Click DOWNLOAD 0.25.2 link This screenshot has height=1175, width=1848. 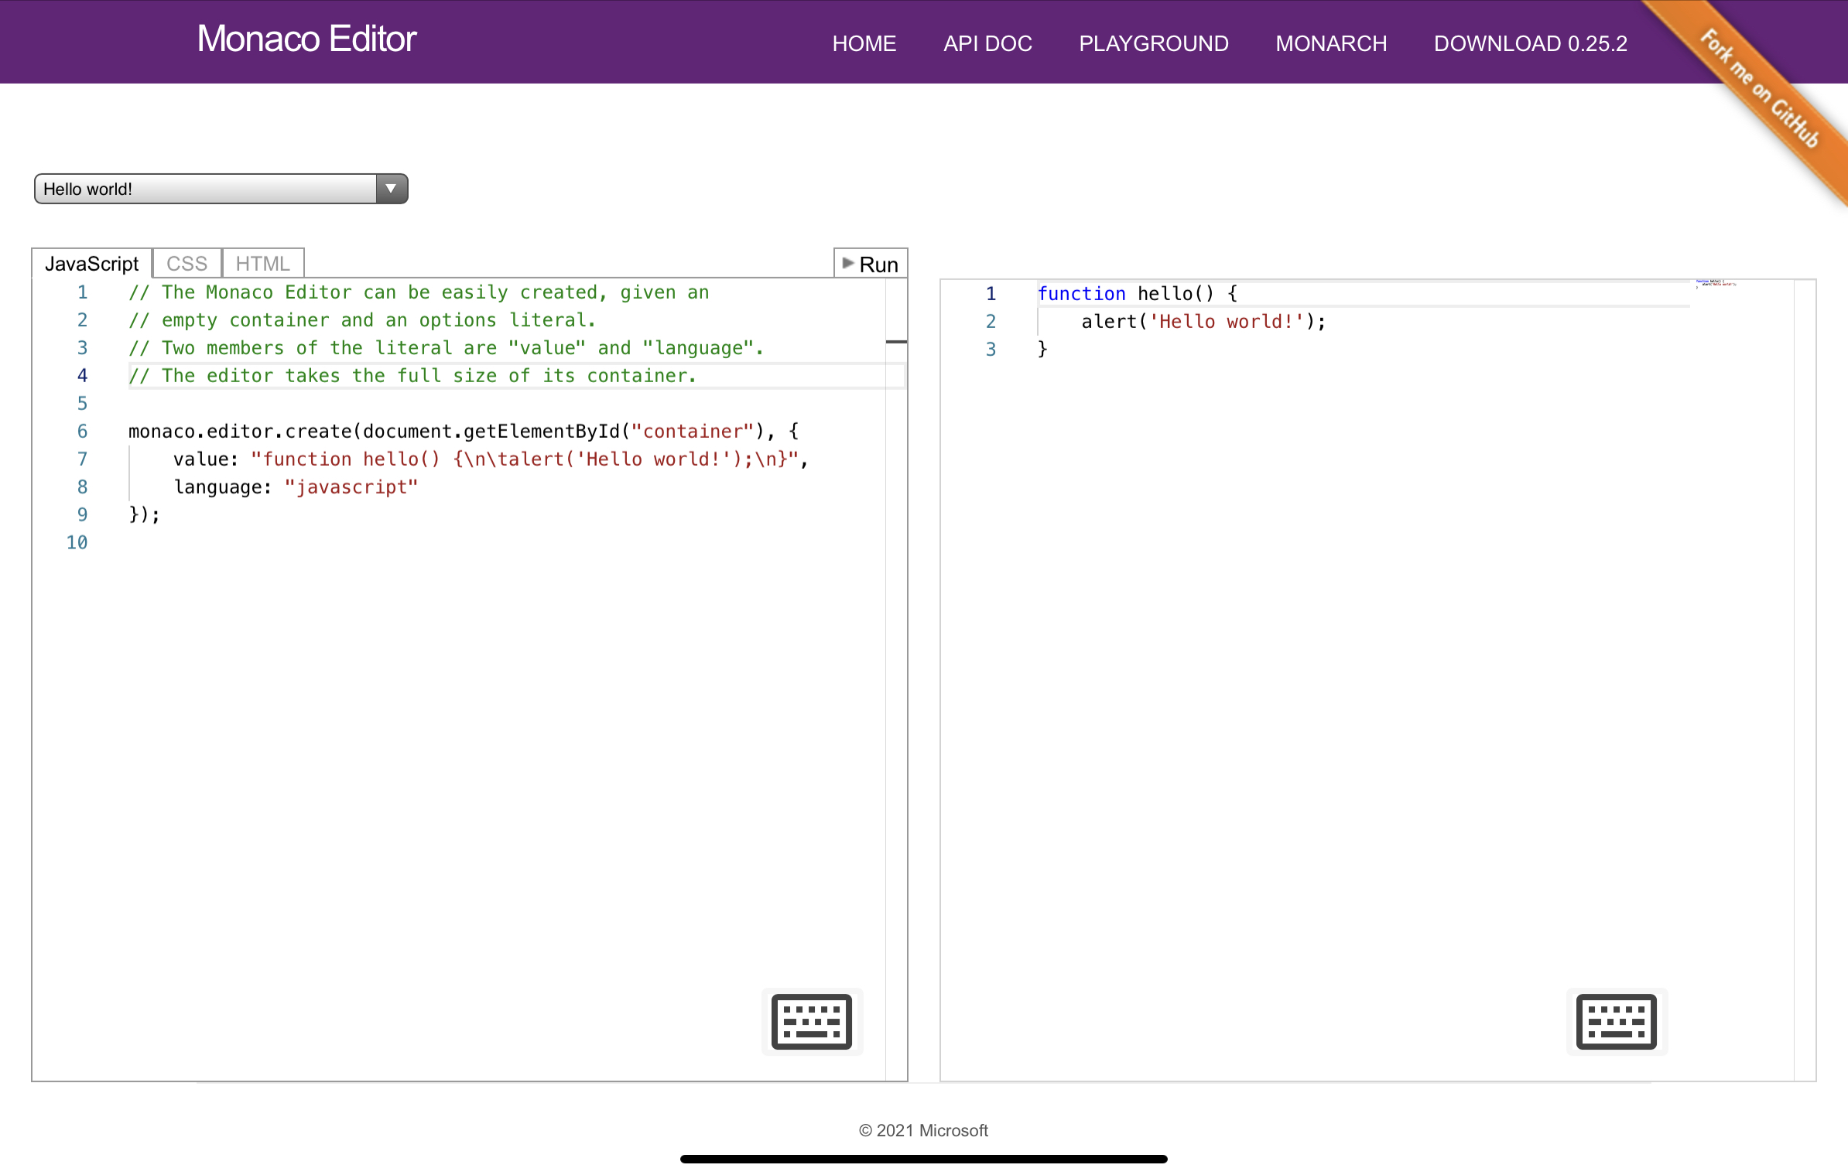1530,43
